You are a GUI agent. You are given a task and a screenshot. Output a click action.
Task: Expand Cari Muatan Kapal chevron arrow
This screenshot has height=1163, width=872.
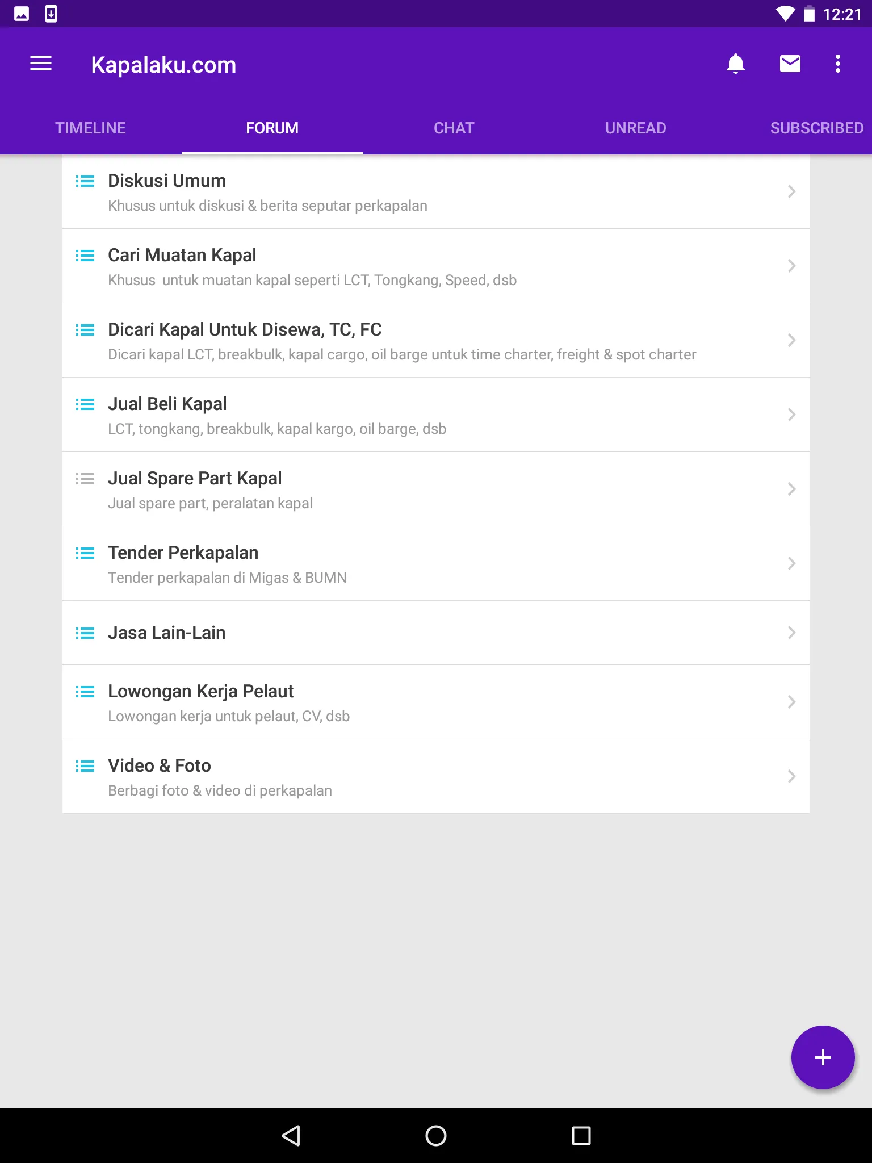click(791, 266)
